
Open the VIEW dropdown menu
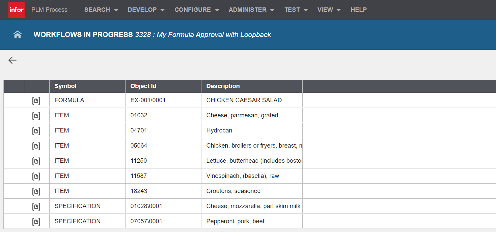[x=329, y=10]
